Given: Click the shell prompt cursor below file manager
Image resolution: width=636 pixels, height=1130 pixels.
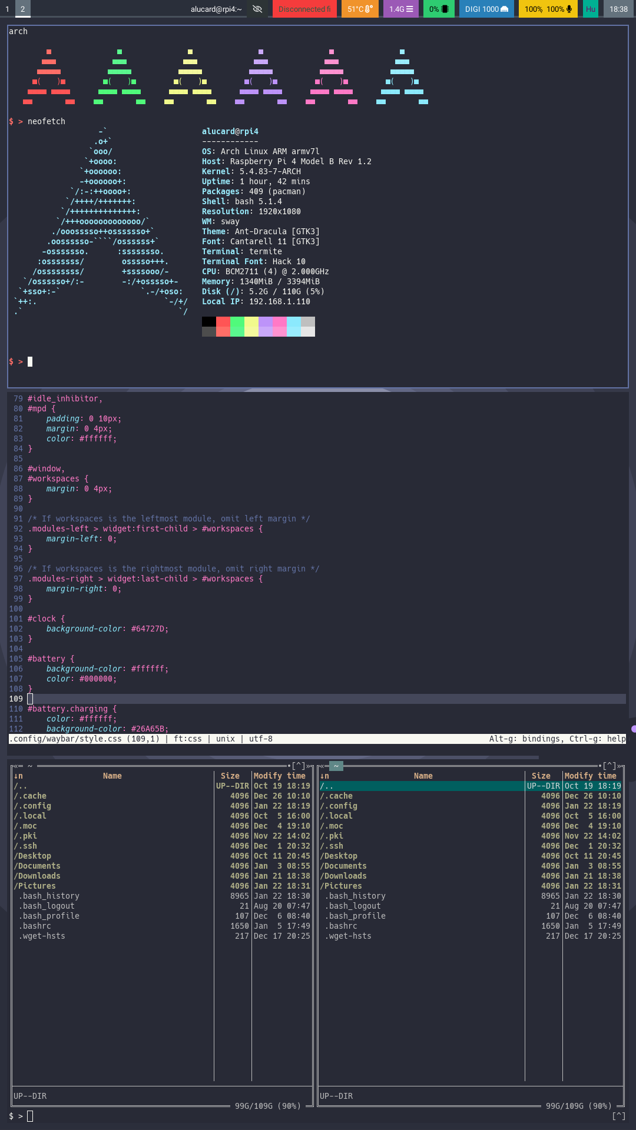Looking at the screenshot, I should [x=30, y=1116].
